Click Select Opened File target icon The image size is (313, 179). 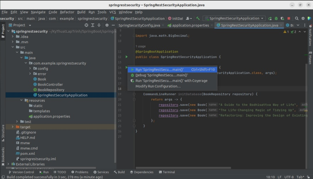coord(86,25)
